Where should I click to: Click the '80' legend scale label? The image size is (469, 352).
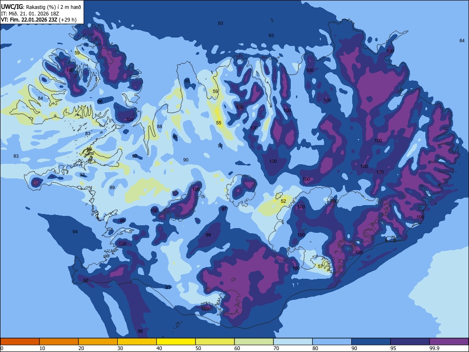(x=315, y=348)
